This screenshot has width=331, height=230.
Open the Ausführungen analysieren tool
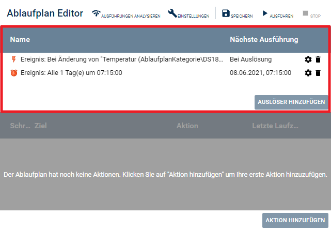126,14
